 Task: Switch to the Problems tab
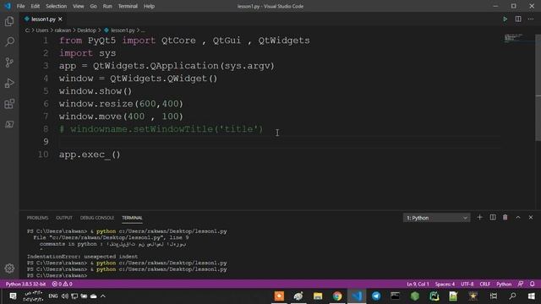pos(37,218)
